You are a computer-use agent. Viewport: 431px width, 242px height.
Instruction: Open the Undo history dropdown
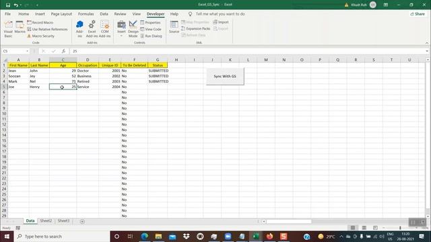click(x=21, y=5)
